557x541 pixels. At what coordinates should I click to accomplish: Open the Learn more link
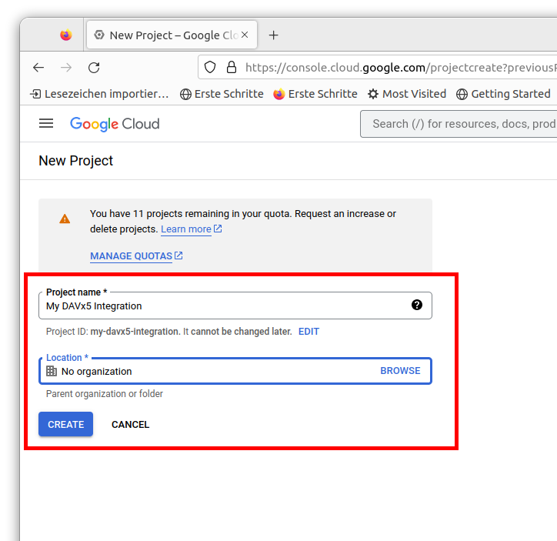click(186, 229)
